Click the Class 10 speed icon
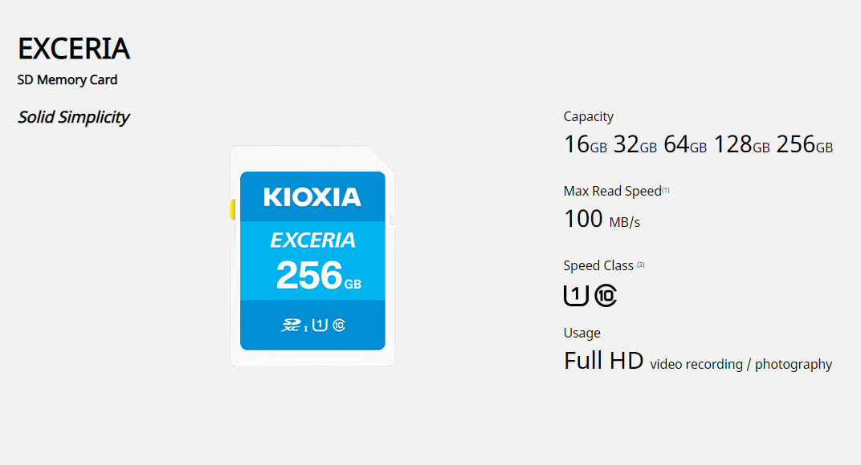 point(606,296)
